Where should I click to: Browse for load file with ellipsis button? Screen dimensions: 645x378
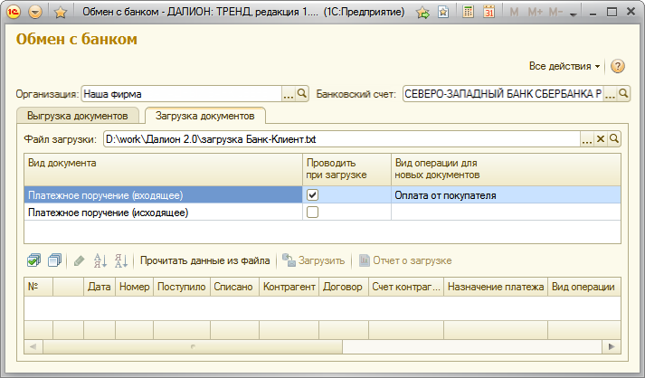tap(587, 139)
